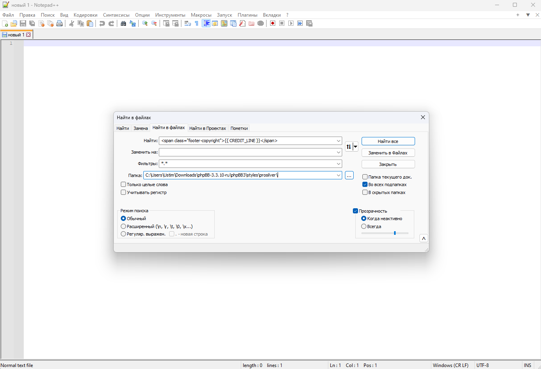Uncheck the 'Во всех подпапках' option
The height and width of the screenshot is (369, 541).
pos(365,184)
